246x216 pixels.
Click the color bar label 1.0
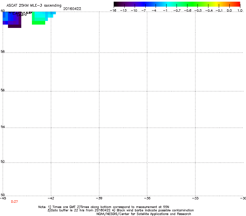point(240,11)
